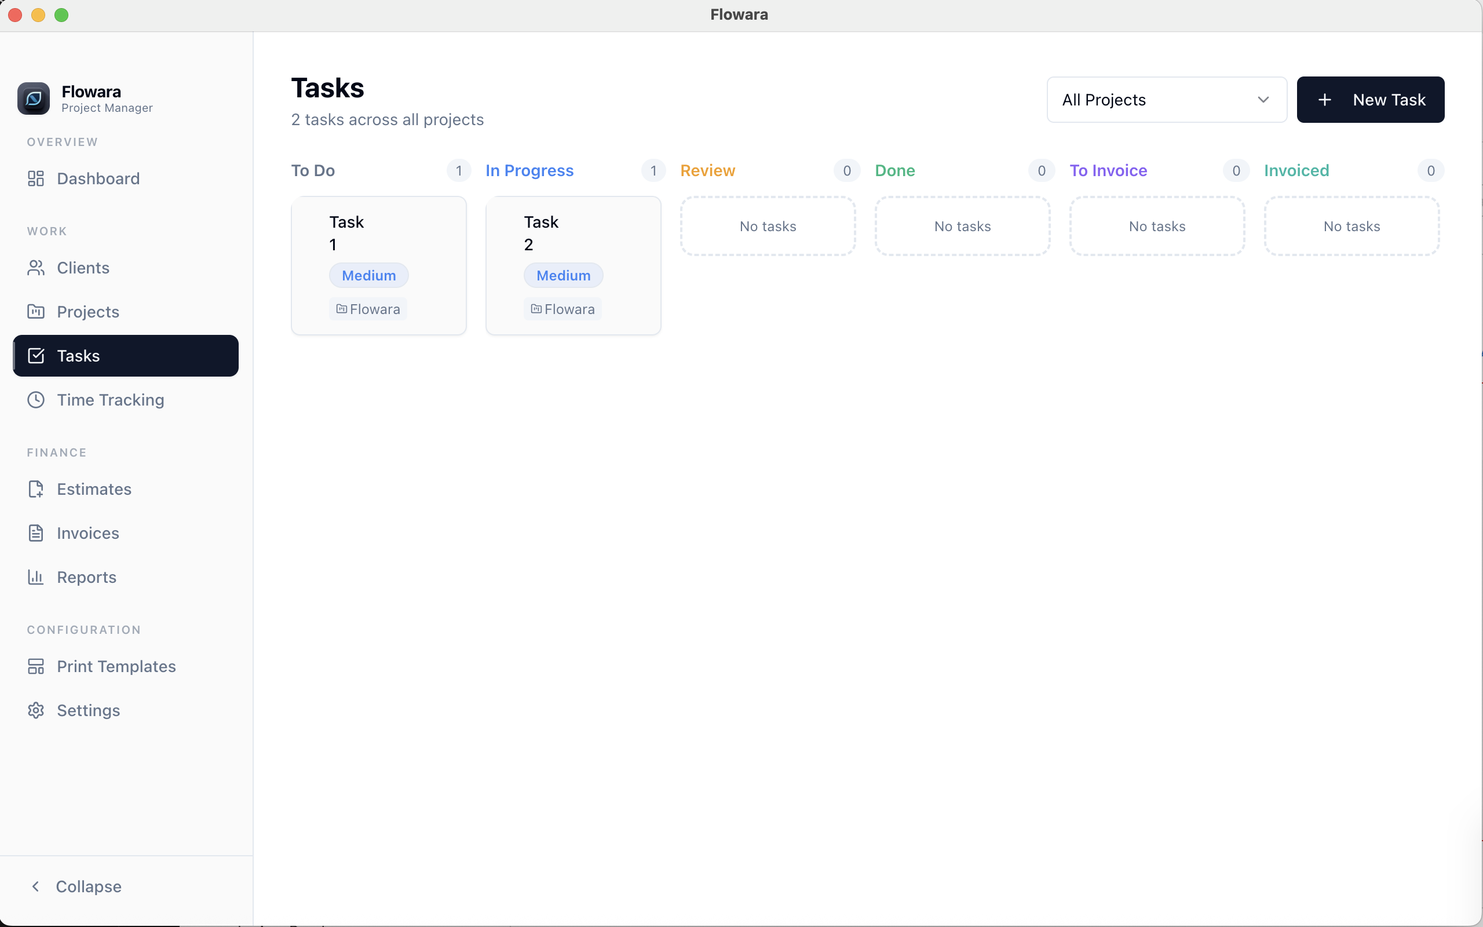Screen dimensions: 1483x927
Task: Open the Task 2 card
Action: tap(573, 265)
